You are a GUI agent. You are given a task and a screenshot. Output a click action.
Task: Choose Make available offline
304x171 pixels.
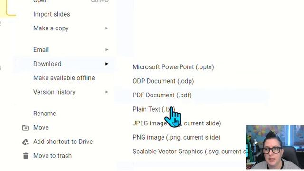[x=65, y=78]
